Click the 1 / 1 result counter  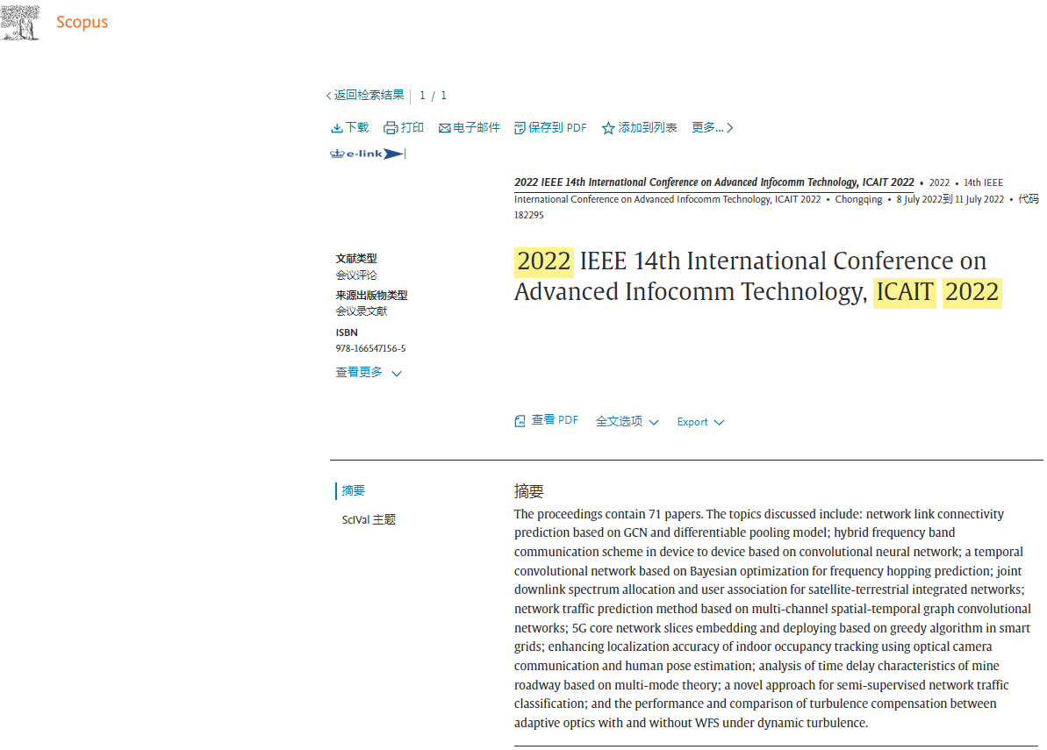click(433, 96)
